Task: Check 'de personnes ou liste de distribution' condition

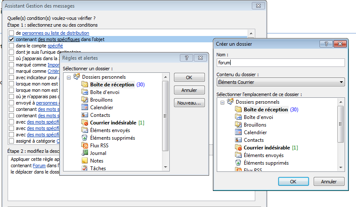Action: click(x=11, y=33)
